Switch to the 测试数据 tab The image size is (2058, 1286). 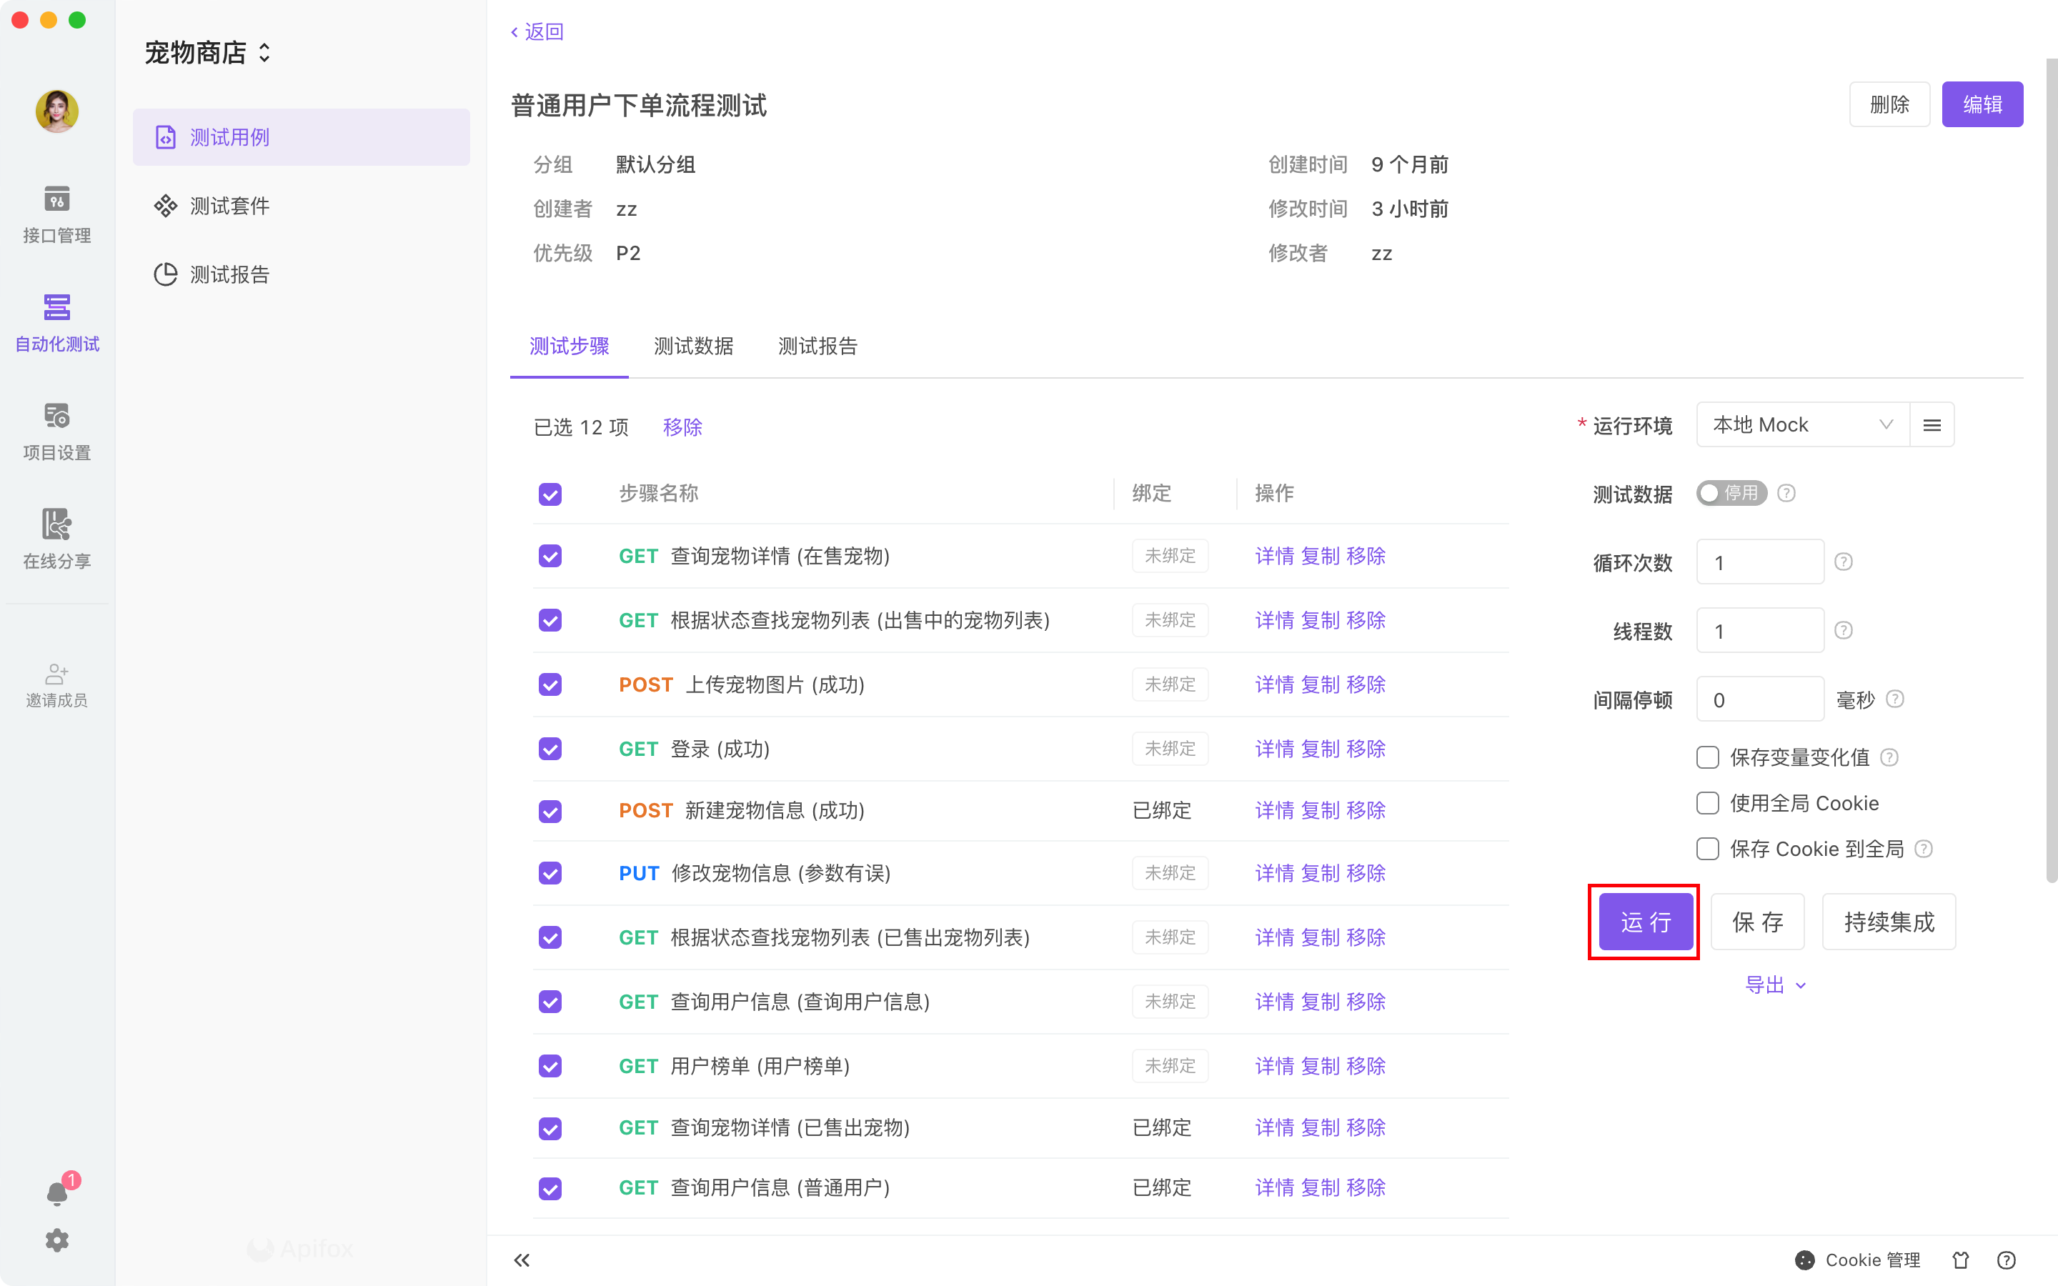click(x=693, y=347)
